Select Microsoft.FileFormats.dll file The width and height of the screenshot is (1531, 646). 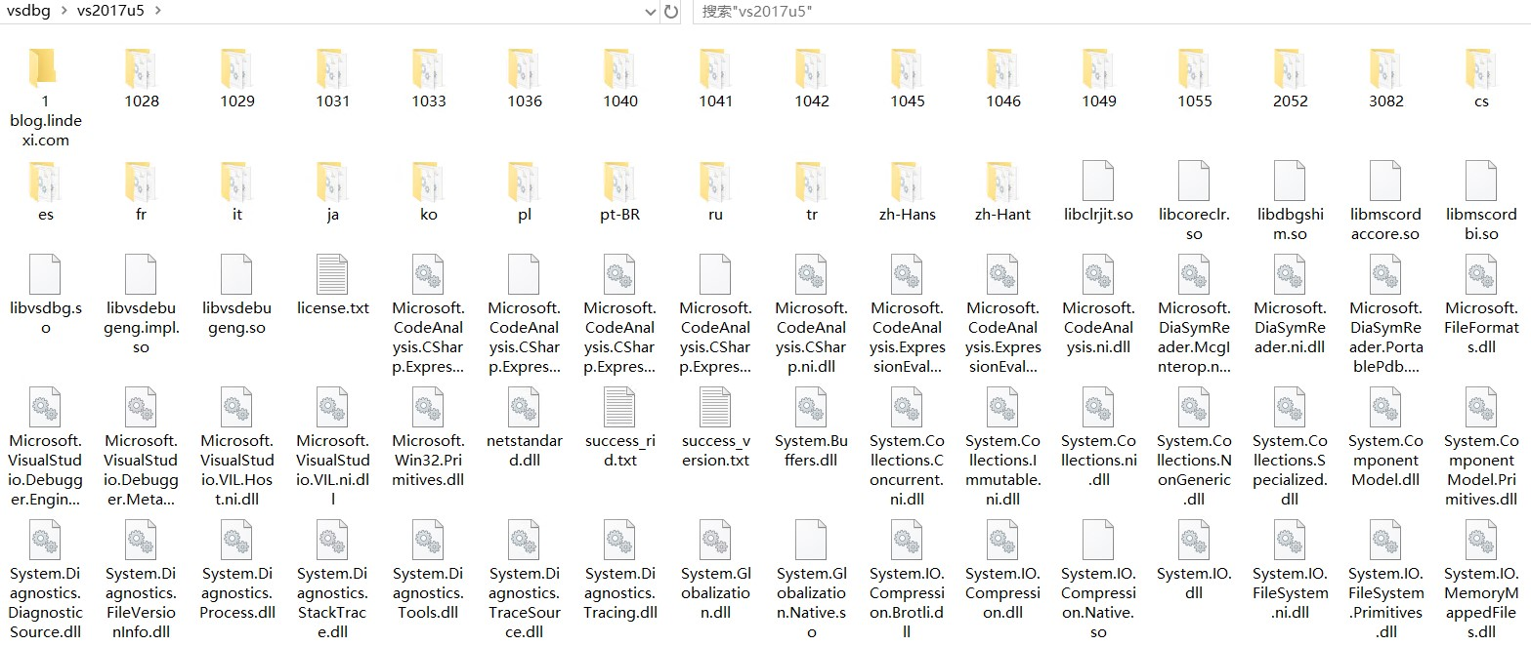point(1482,304)
